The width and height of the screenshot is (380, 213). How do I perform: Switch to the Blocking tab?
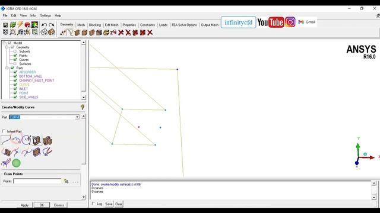click(x=95, y=25)
